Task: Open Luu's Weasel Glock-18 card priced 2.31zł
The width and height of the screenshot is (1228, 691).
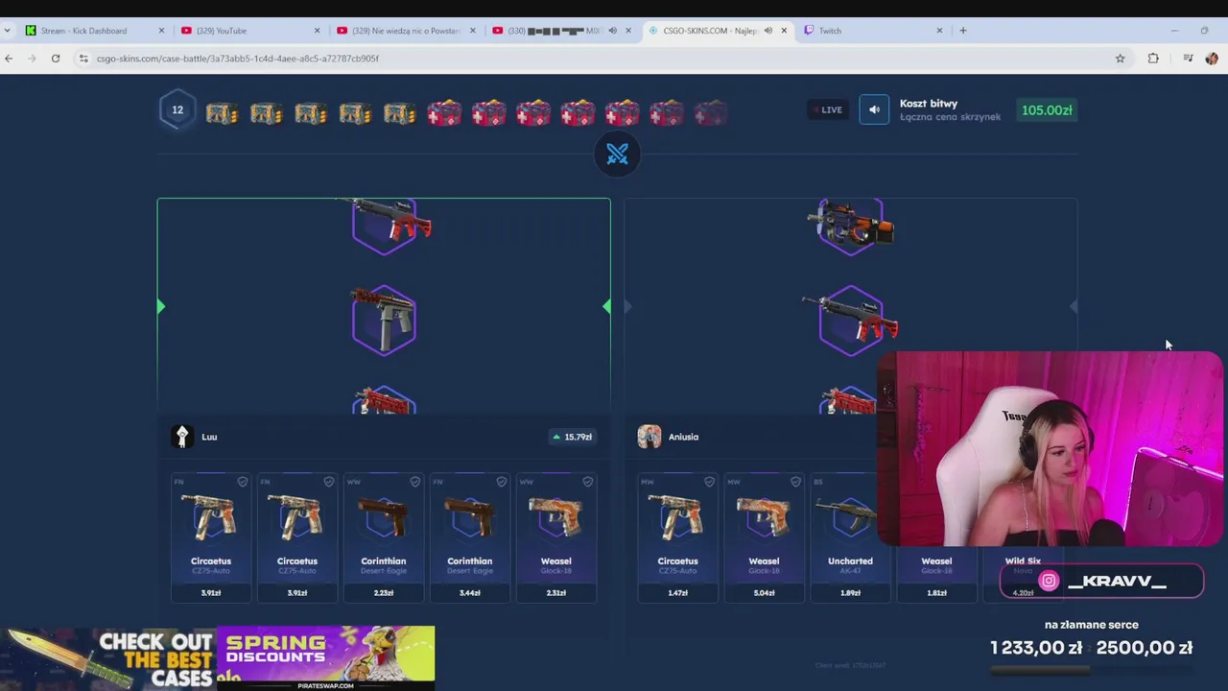Action: 556,537
